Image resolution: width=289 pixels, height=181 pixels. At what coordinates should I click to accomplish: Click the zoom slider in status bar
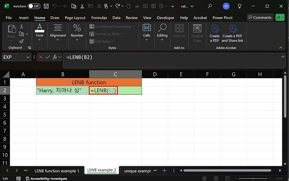coord(254,179)
